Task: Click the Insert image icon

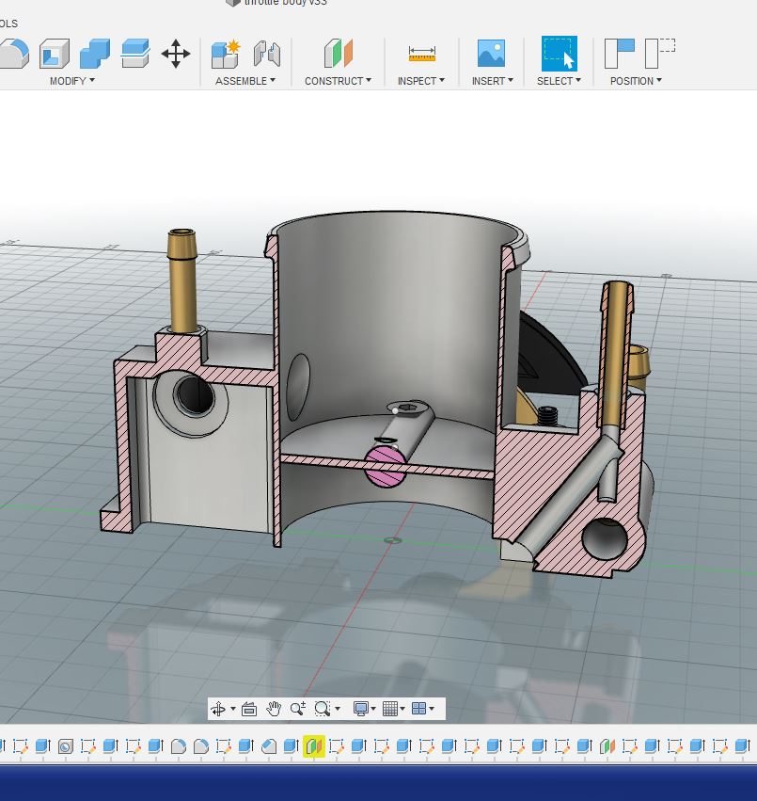Action: click(x=491, y=53)
